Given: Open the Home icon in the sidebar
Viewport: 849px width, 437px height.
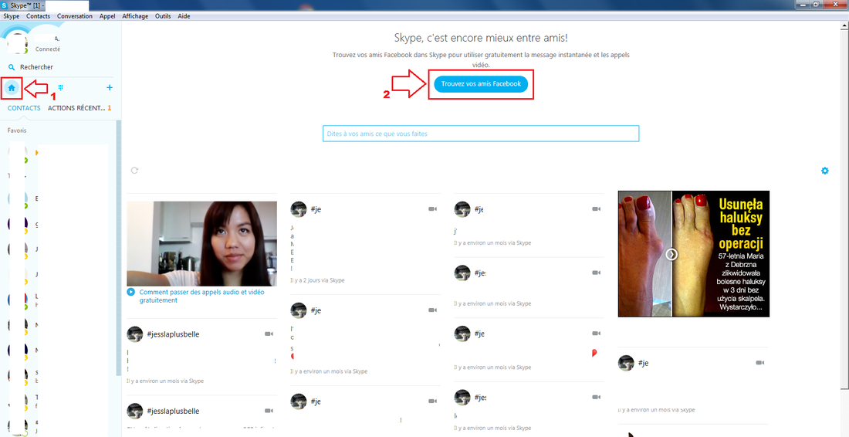Looking at the screenshot, I should coord(12,88).
